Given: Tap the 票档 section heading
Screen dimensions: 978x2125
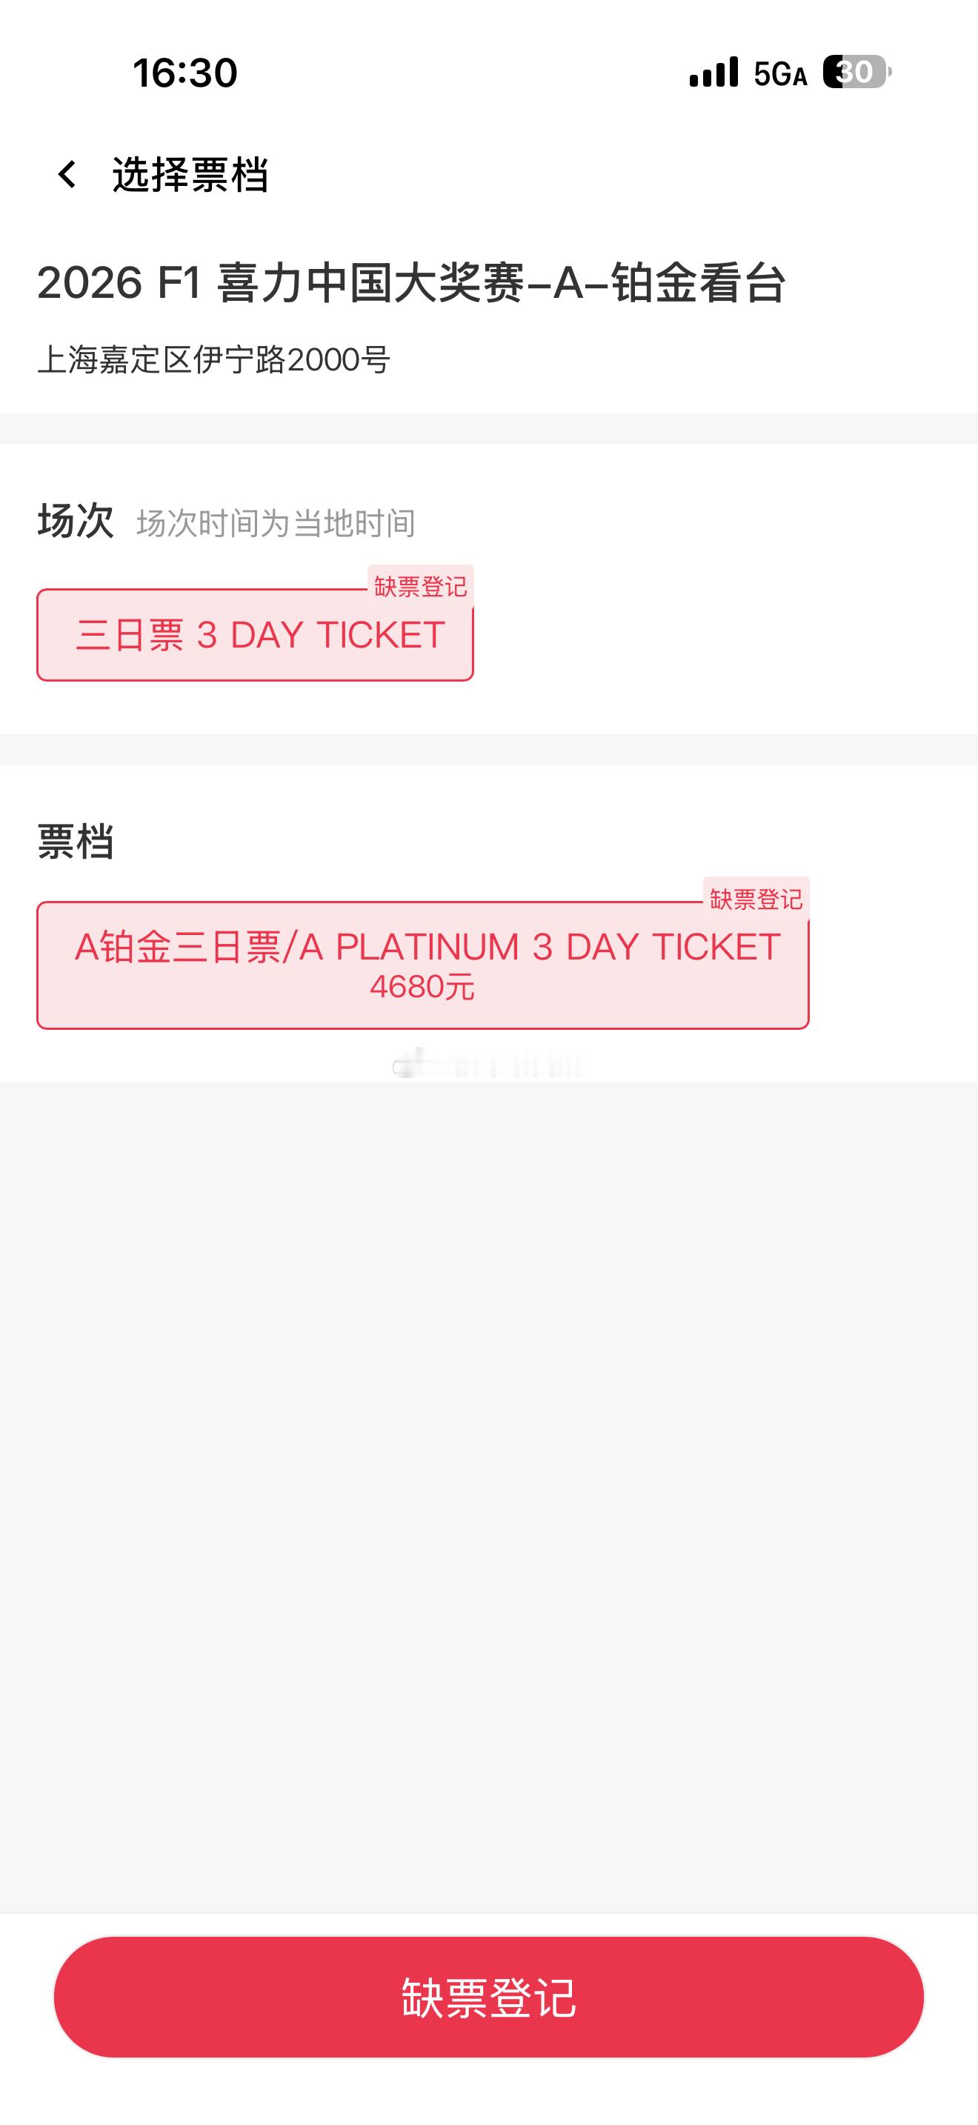Looking at the screenshot, I should (x=76, y=842).
